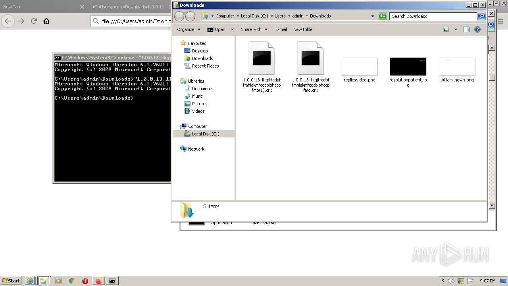508x286 pixels.
Task: Open the Share with dropdown
Action: click(x=254, y=29)
